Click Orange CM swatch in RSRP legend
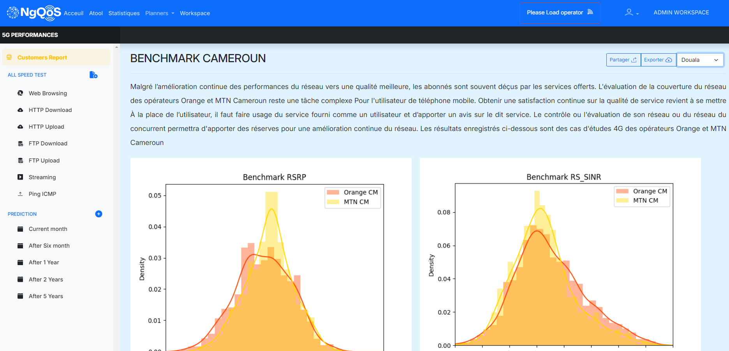This screenshot has width=729, height=351. click(x=333, y=192)
